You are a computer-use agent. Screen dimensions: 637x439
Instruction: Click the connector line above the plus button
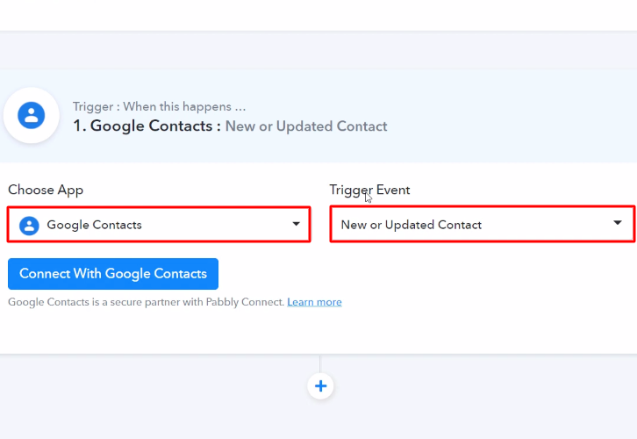(x=320, y=363)
